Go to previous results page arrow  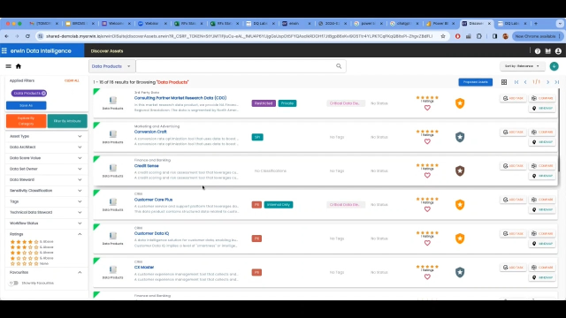coord(525,82)
